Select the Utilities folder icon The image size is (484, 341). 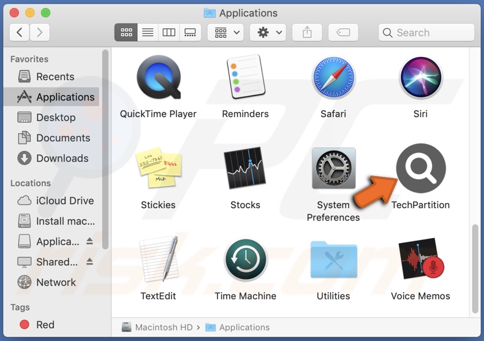[x=334, y=260]
